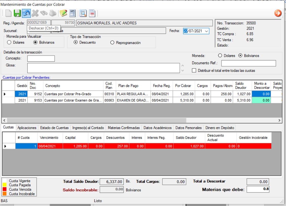Image resolution: width=286 pixels, height=206 pixels.
Task: Click the Total Saldo Deudor value 6,337.00
Action: (x=112, y=182)
